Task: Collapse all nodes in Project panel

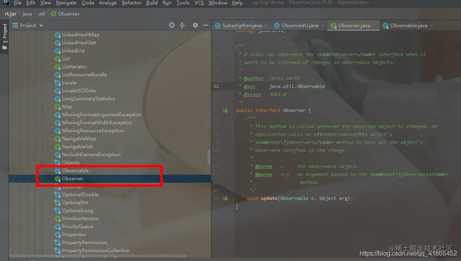Action: click(x=182, y=25)
